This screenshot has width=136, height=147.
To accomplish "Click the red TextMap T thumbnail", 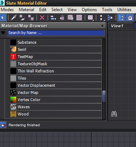I will [x=13, y=57].
